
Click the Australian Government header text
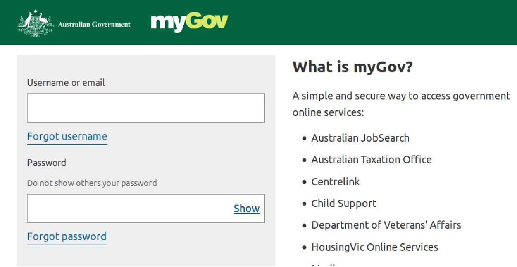click(x=94, y=25)
